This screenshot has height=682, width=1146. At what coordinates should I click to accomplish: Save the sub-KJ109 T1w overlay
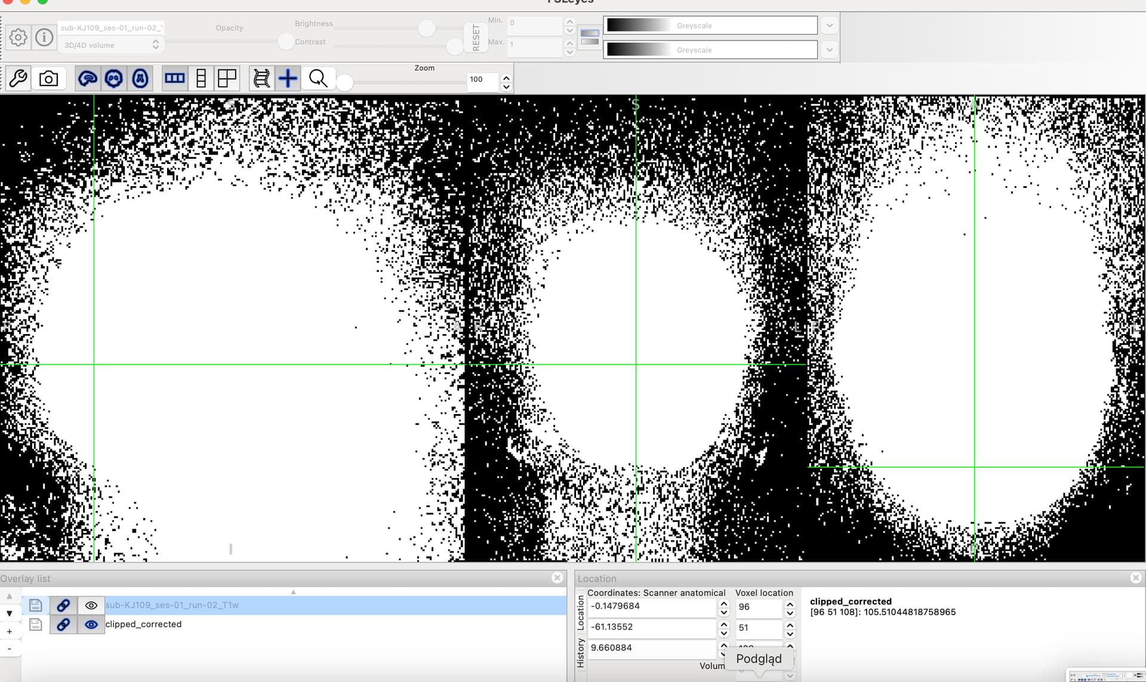(36, 605)
